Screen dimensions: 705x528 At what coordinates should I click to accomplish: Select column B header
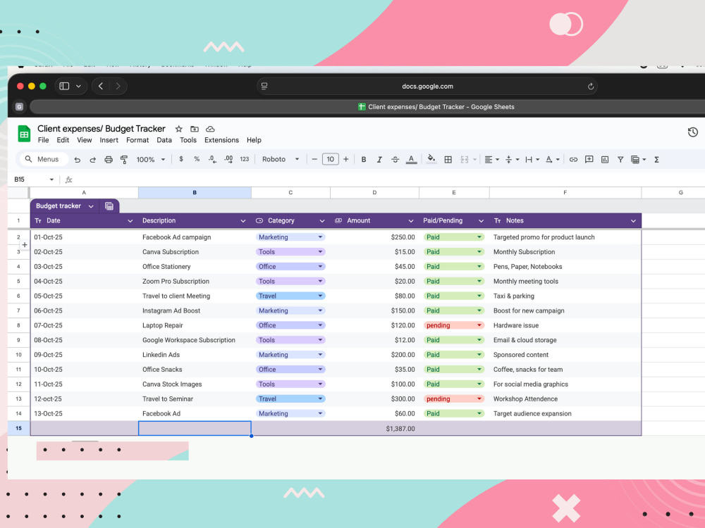(x=195, y=193)
